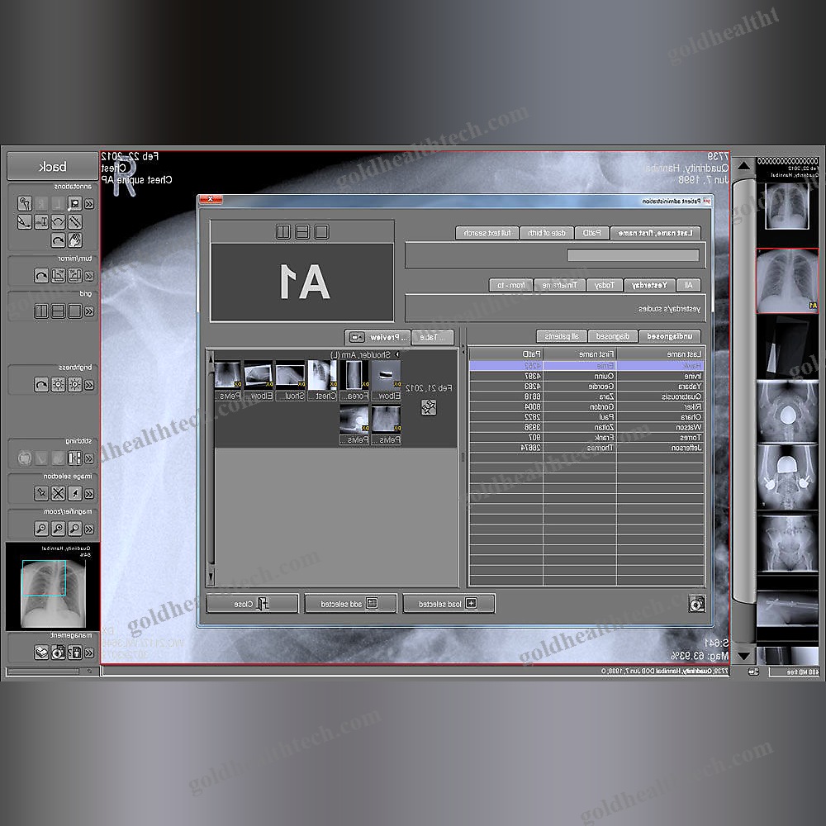Click the middle rotate icon in the turn/mirror panel
Image resolution: width=826 pixels, height=826 pixels.
pos(58,276)
